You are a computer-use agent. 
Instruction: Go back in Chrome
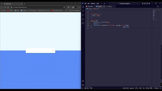[2, 7]
